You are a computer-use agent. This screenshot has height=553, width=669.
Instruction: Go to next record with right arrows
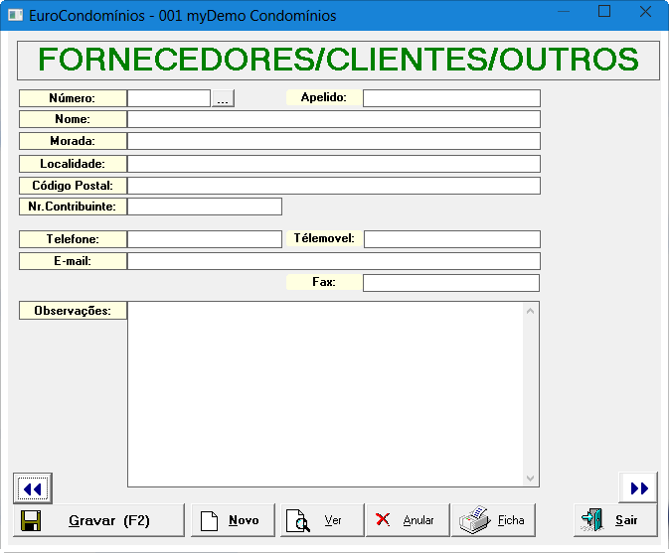pyautogui.click(x=638, y=487)
